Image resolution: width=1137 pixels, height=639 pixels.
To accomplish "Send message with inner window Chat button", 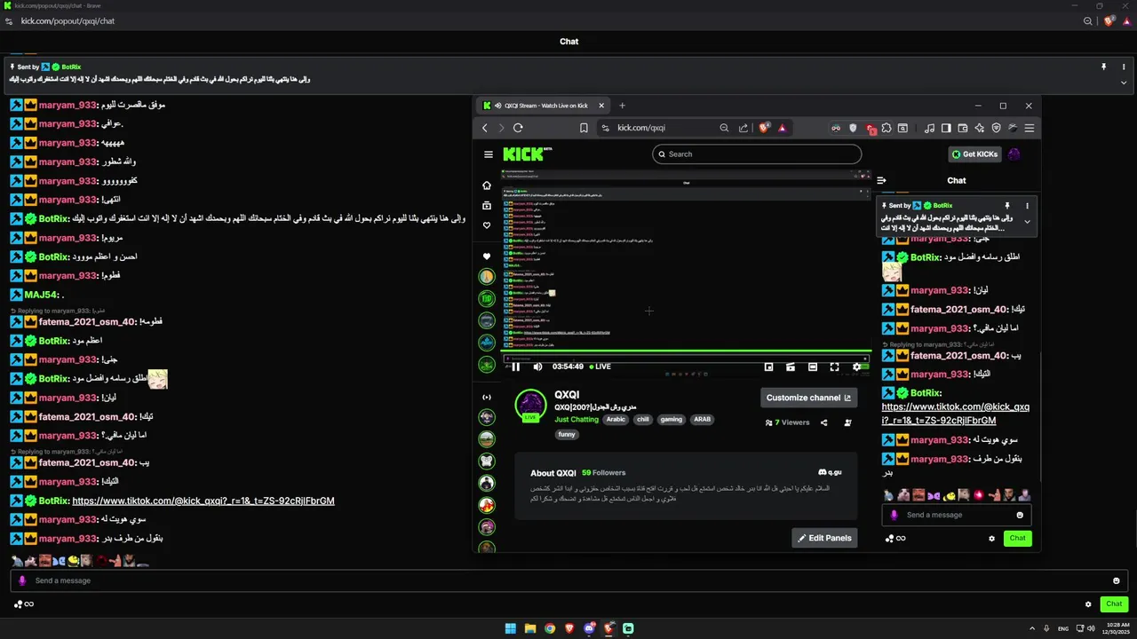I will [1018, 538].
